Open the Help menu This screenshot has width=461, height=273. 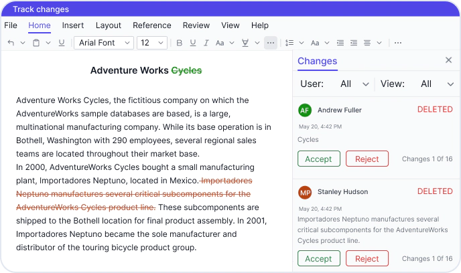[259, 26]
